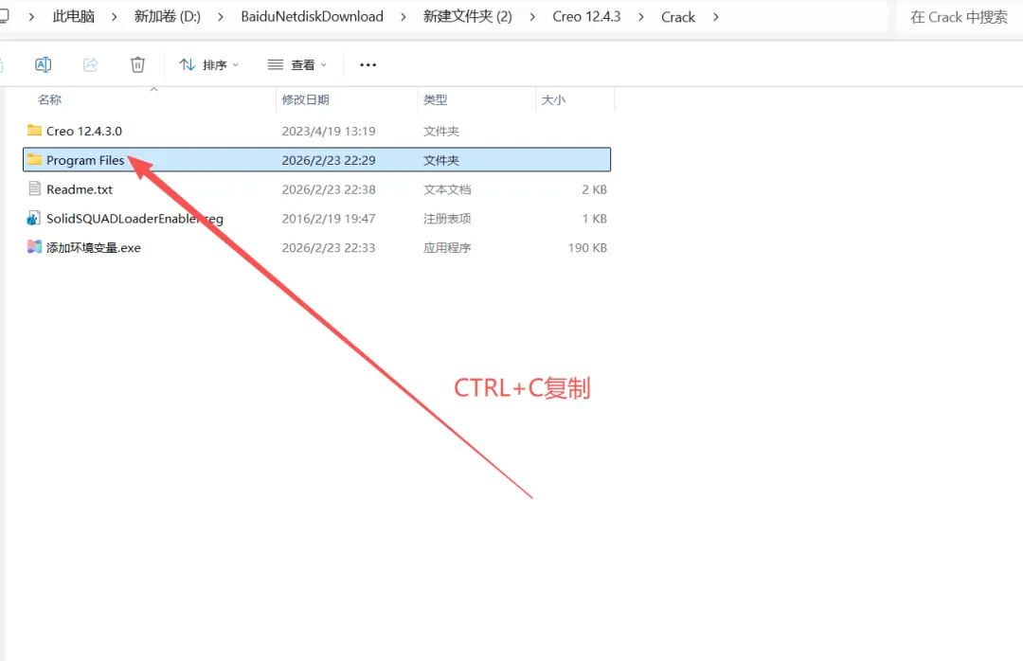This screenshot has width=1023, height=661.
Task: Open the 查看 view dropdown
Action: (296, 64)
